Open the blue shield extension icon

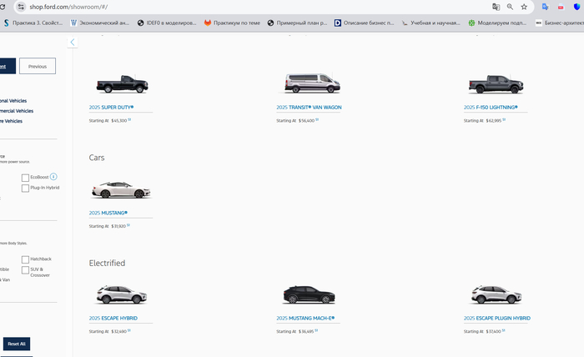point(576,7)
